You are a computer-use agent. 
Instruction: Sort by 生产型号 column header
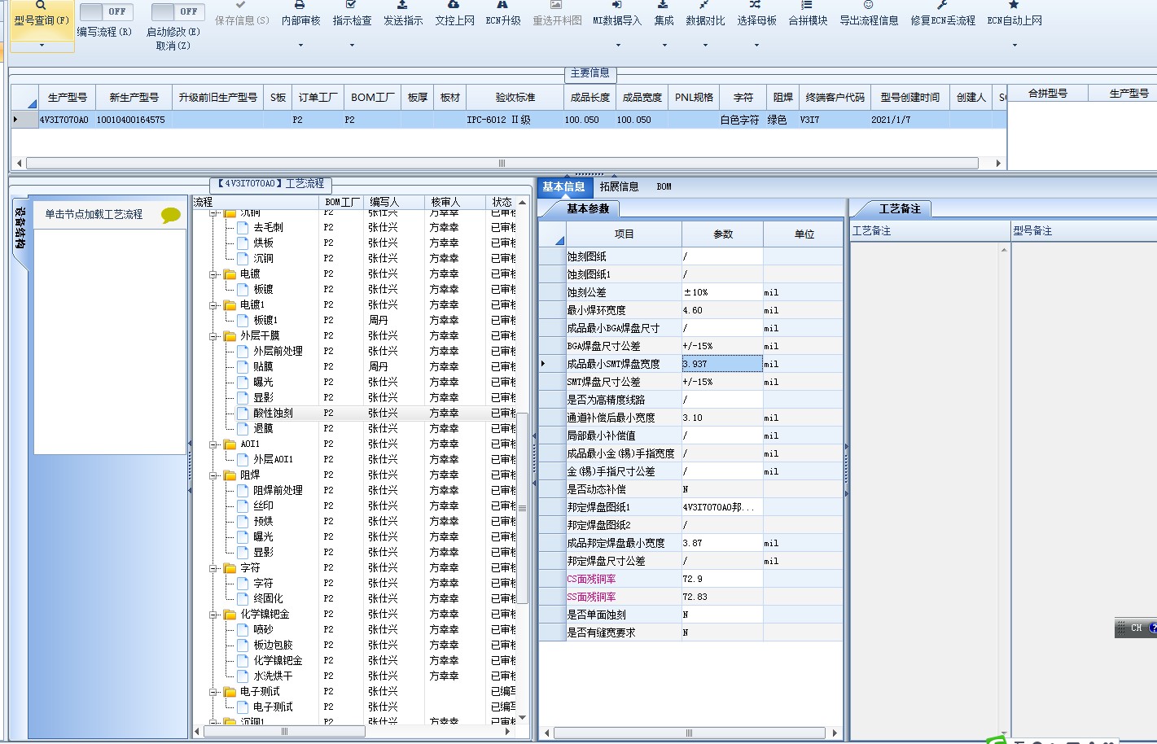[x=67, y=98]
